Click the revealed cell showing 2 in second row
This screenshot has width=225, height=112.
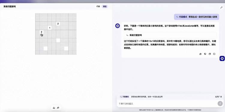pyautogui.click(x=58, y=24)
